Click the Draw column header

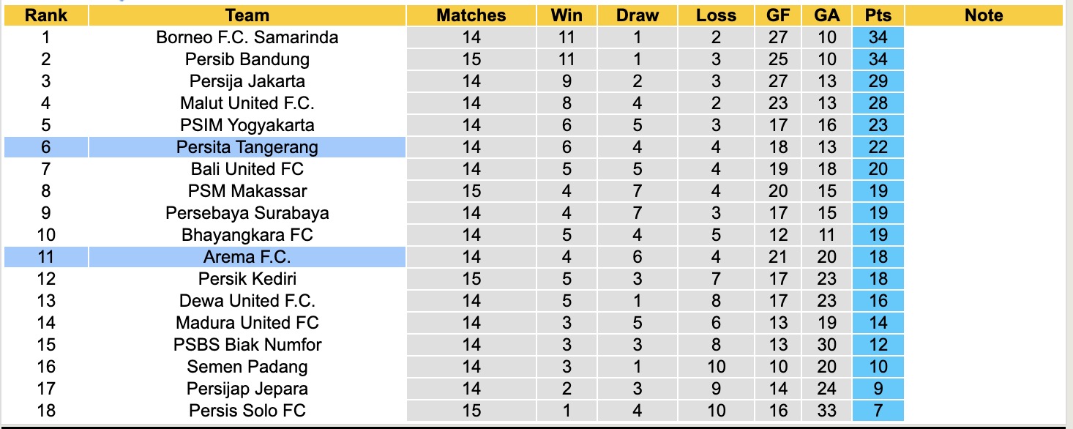coord(637,15)
